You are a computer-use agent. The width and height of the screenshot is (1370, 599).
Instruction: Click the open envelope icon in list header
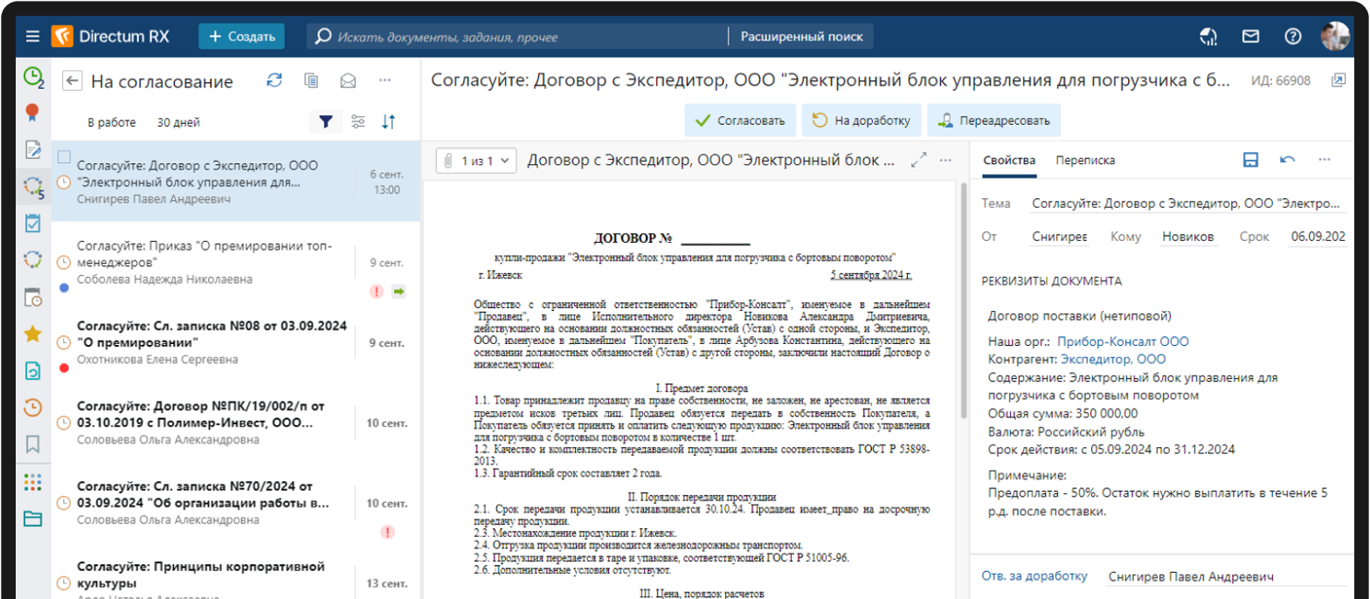coord(348,80)
